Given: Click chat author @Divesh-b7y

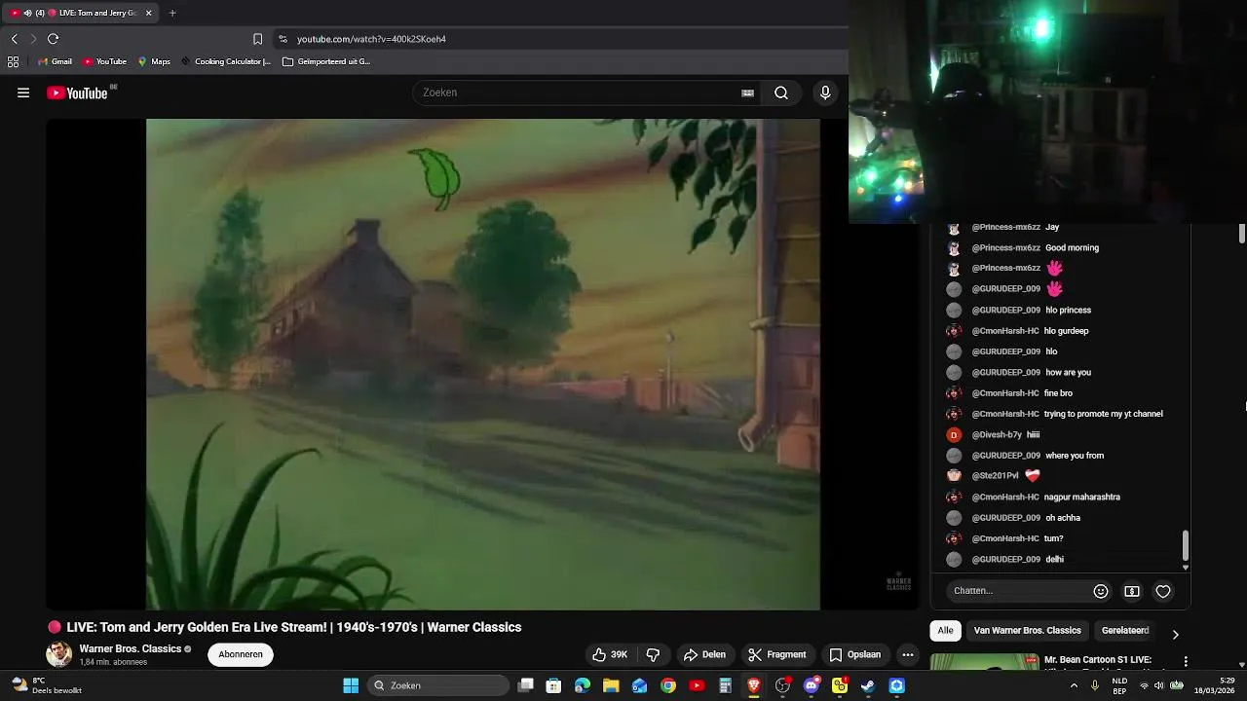Looking at the screenshot, I should [x=997, y=435].
